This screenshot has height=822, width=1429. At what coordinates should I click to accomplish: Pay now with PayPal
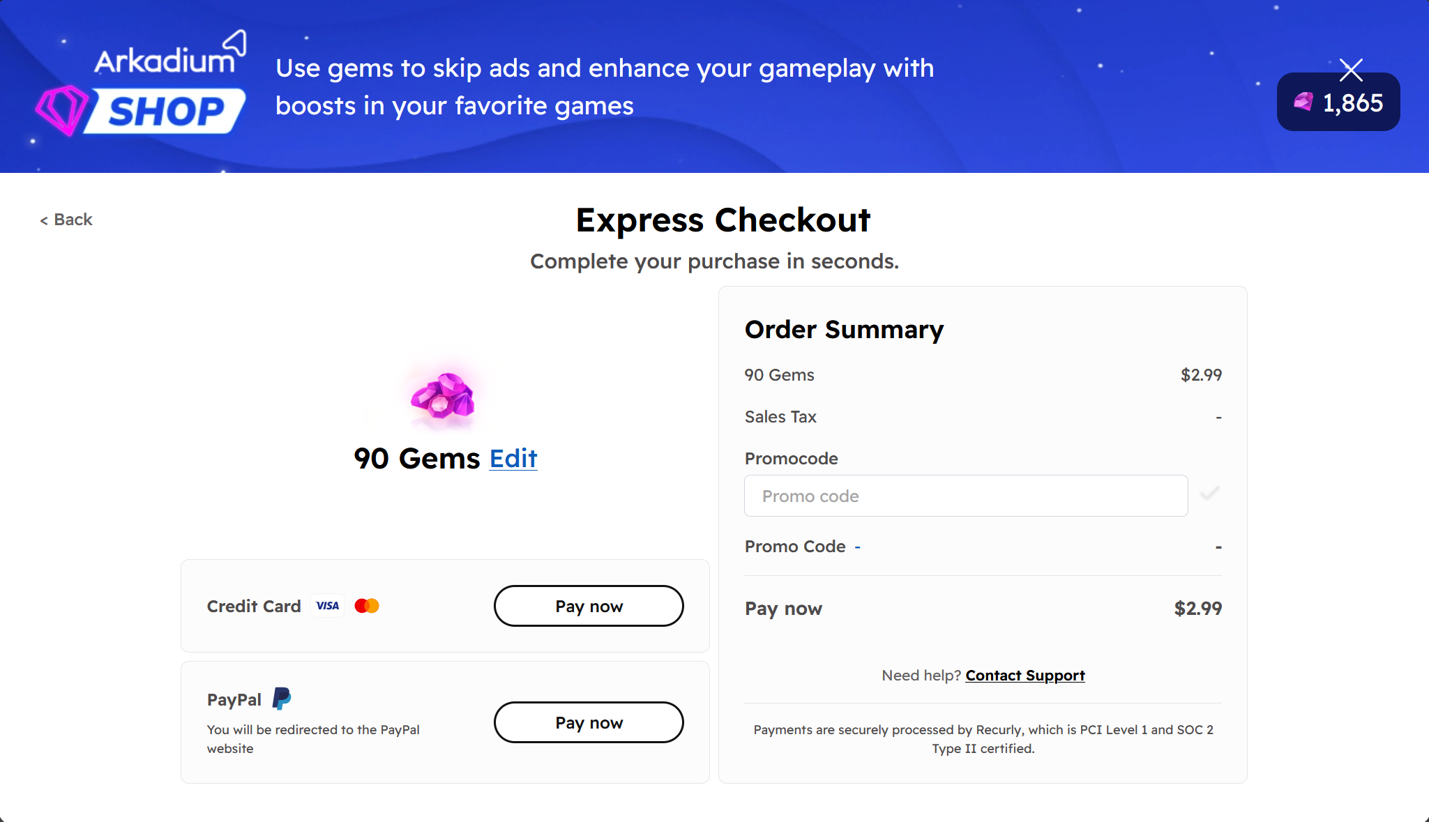pos(589,722)
